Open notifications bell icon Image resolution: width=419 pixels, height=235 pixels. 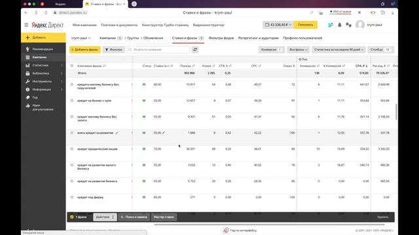pyautogui.click(x=340, y=25)
